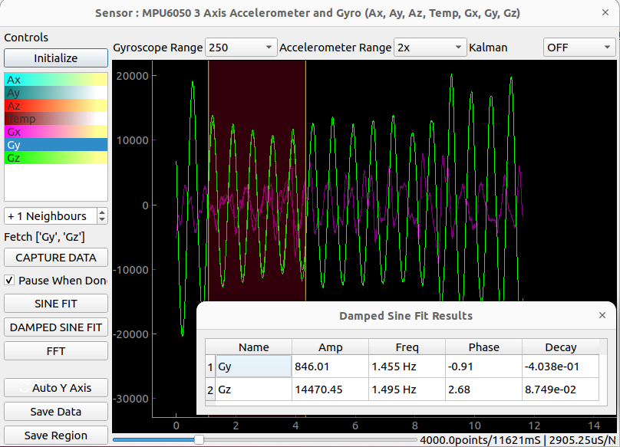Click the Save Region button
The width and height of the screenshot is (620, 447).
(56, 435)
